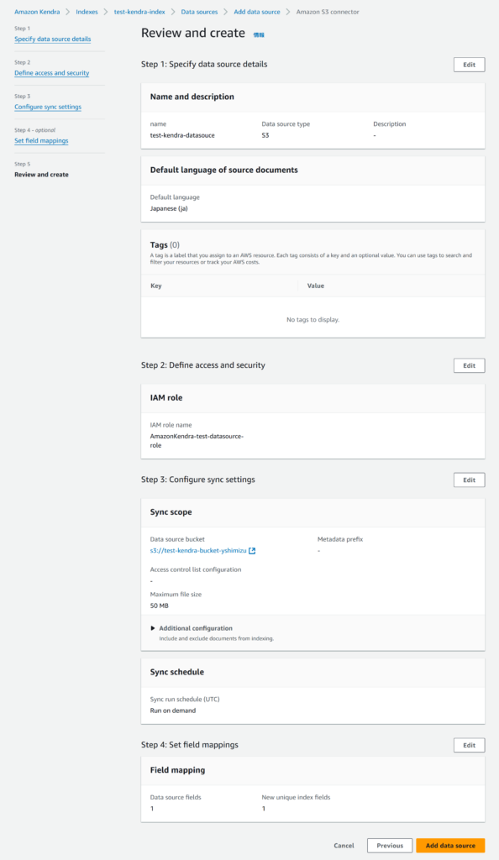Open the external link icon beside S3 bucket
The height and width of the screenshot is (860, 499).
click(x=252, y=551)
